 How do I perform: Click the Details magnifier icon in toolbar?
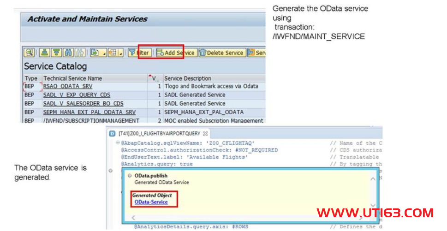pos(30,53)
